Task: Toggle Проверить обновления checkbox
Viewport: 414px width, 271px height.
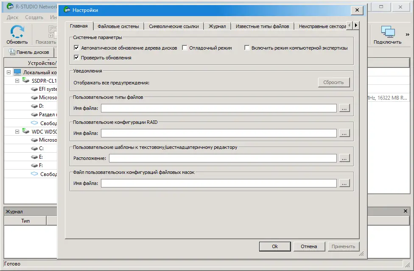Action: (77, 58)
